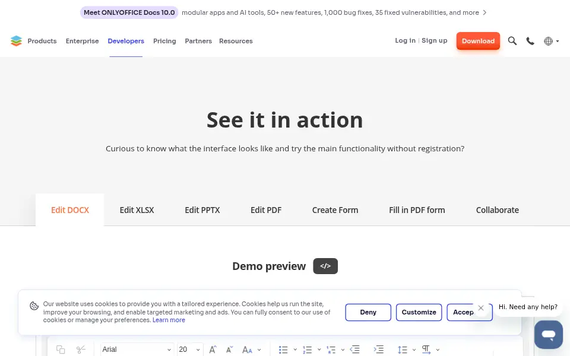The image size is (570, 356).
Task: Open the language globe selector
Action: point(551,41)
